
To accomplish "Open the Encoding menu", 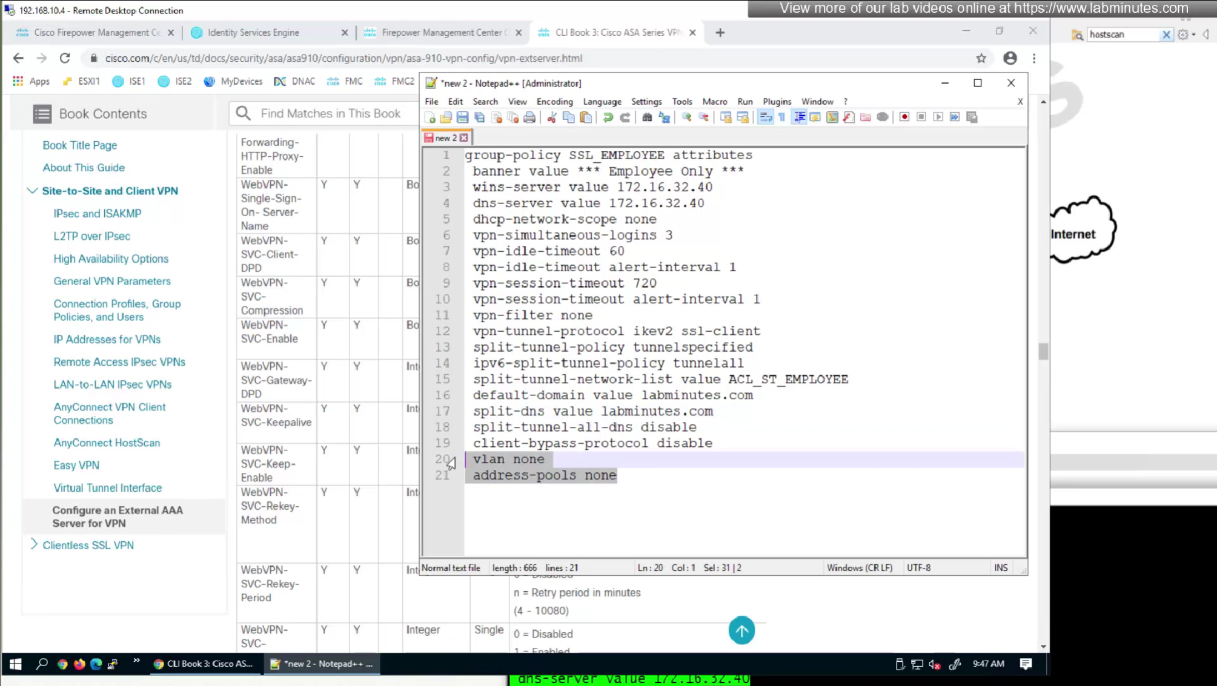I will click(554, 102).
